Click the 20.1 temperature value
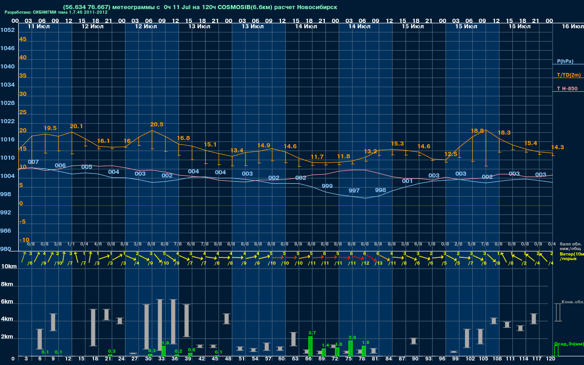 click(x=77, y=126)
